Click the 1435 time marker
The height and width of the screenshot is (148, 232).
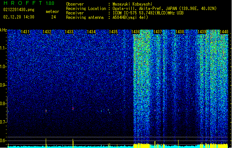point(113,31)
